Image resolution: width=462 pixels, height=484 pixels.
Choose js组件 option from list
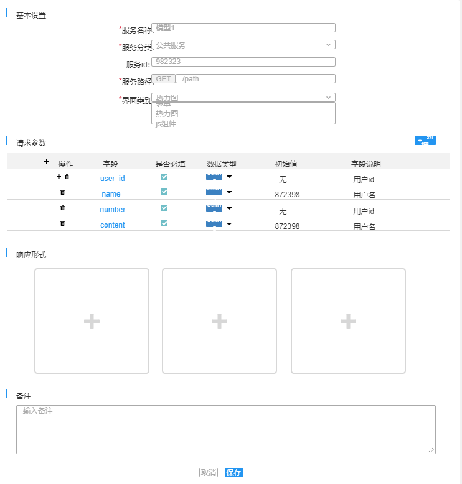(x=166, y=123)
